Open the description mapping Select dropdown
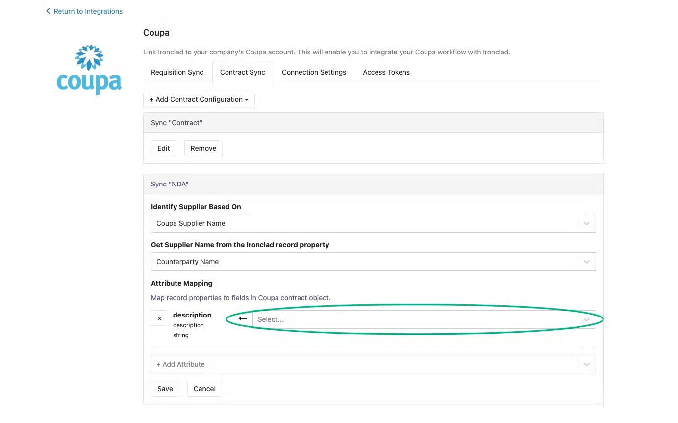 tap(424, 319)
